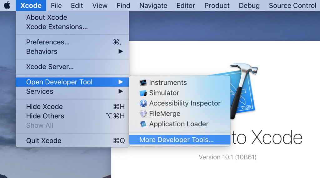Click the Accessibility Inspector icon
The width and height of the screenshot is (320, 178).
[143, 103]
